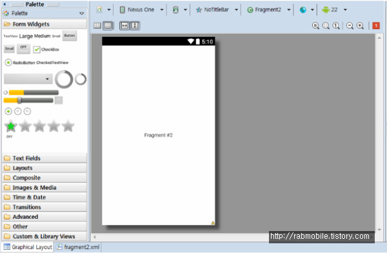Click the zoom in magnifier icon
Image resolution: width=387 pixels, height=253 pixels.
(360, 26)
